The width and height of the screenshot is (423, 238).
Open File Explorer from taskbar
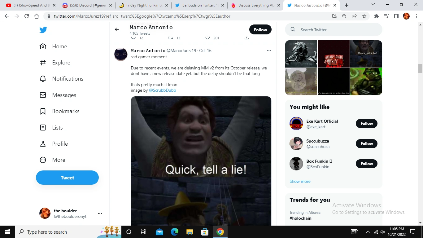[x=190, y=232]
